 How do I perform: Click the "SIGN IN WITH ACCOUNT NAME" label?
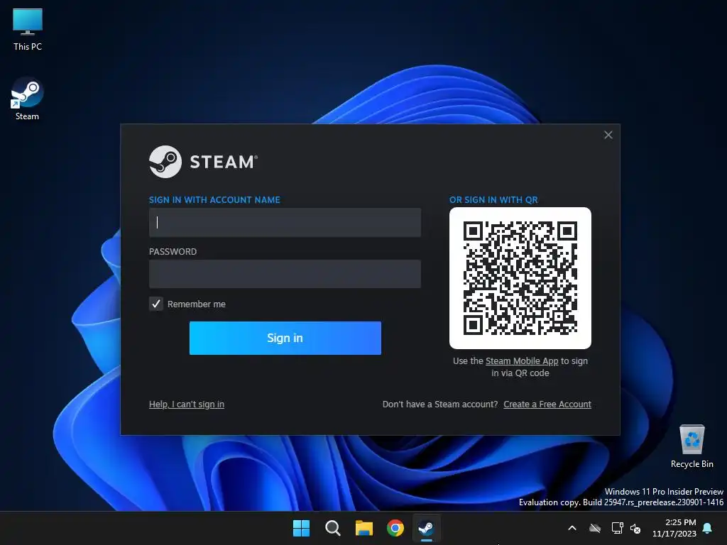coord(214,199)
